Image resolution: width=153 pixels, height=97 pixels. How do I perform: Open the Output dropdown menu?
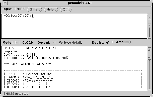[54, 42]
